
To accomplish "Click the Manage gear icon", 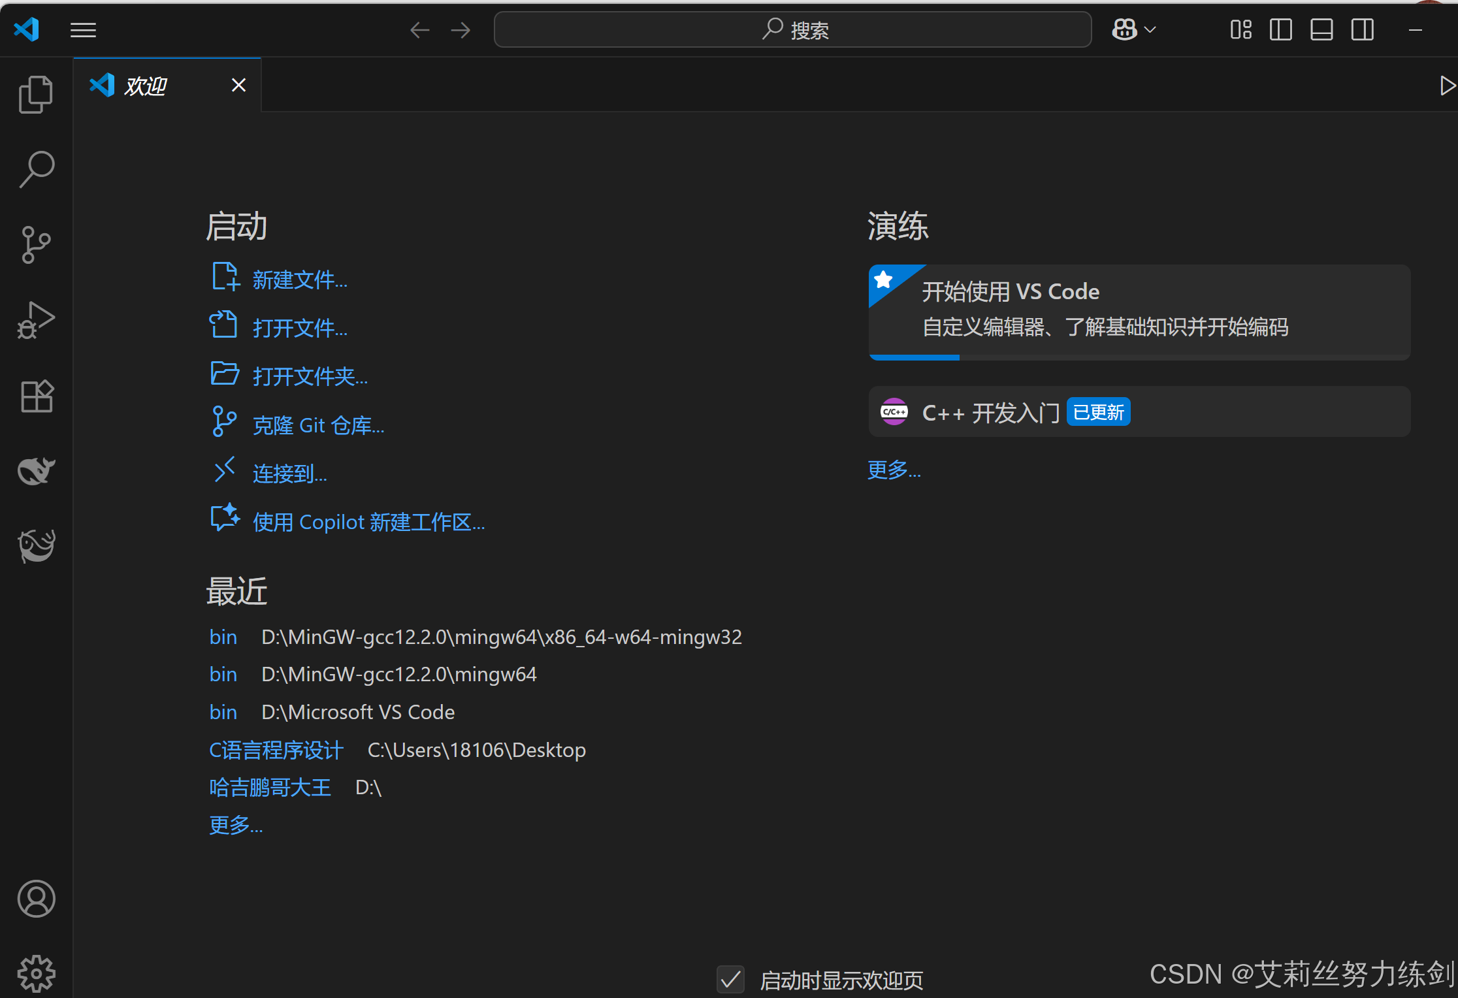I will [x=36, y=973].
